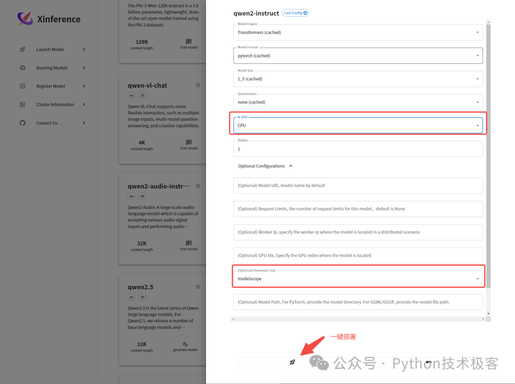Click the undo arrow icon at the bottom
Viewport: 515px width, 384px height.
pyautogui.click(x=429, y=363)
